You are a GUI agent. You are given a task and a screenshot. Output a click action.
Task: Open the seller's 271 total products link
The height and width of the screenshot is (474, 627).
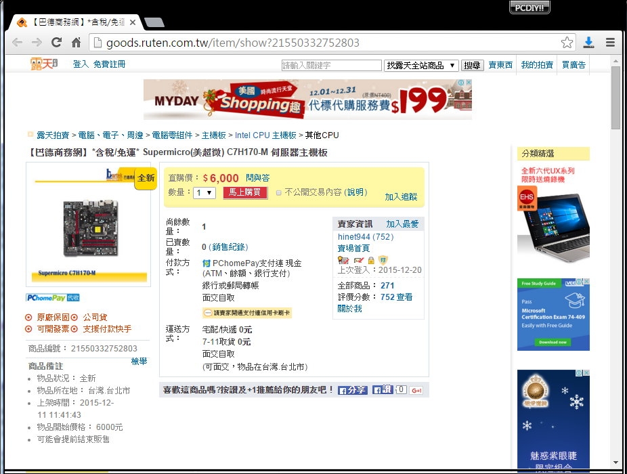tap(387, 286)
